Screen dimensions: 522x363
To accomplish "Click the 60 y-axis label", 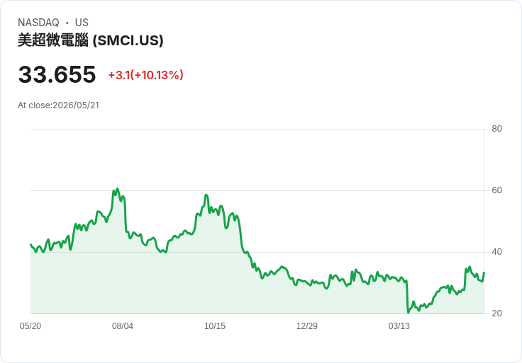I will coord(496,190).
